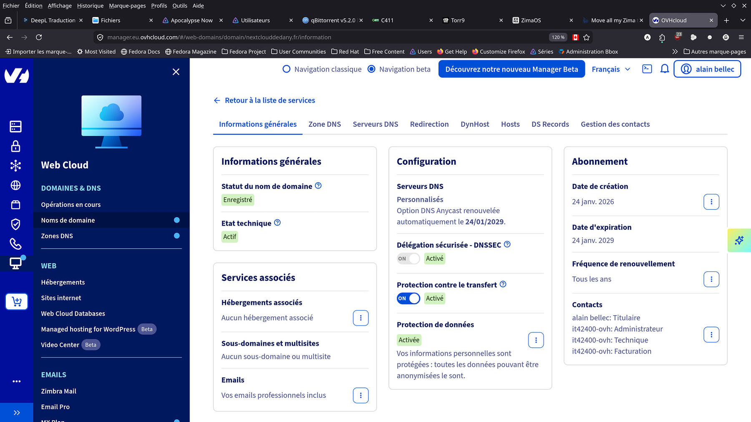The image size is (751, 422).
Task: Close the Web Cloud navigation panel
Action: coord(176,72)
